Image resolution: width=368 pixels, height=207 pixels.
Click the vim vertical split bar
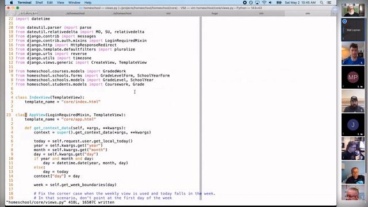pos(201,108)
